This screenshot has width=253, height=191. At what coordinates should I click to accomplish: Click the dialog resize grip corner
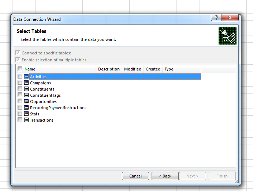(x=237, y=182)
